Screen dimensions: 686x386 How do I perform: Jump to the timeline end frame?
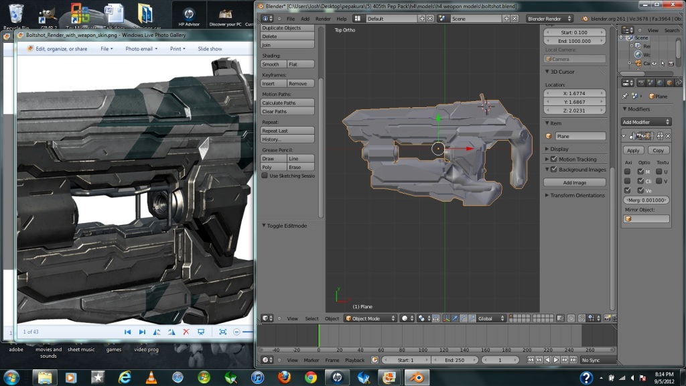point(573,360)
